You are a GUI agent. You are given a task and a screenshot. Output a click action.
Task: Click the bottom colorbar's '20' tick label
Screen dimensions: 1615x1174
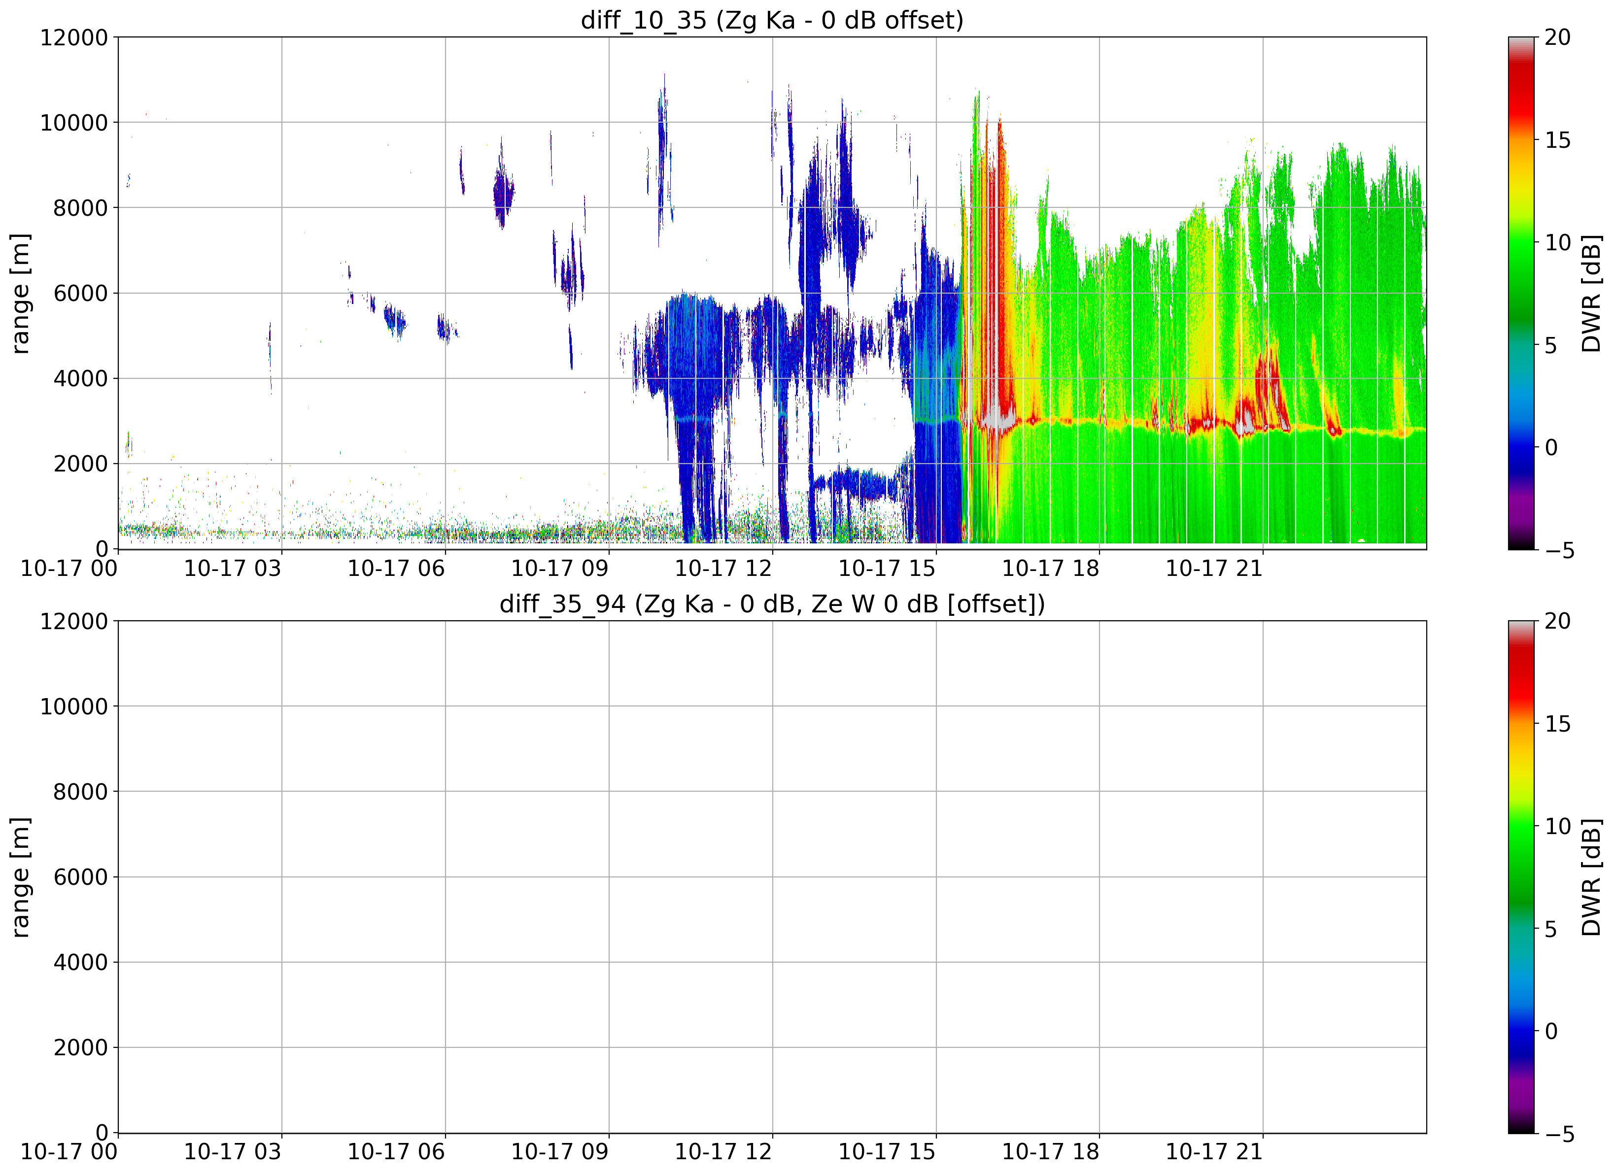click(x=1557, y=622)
